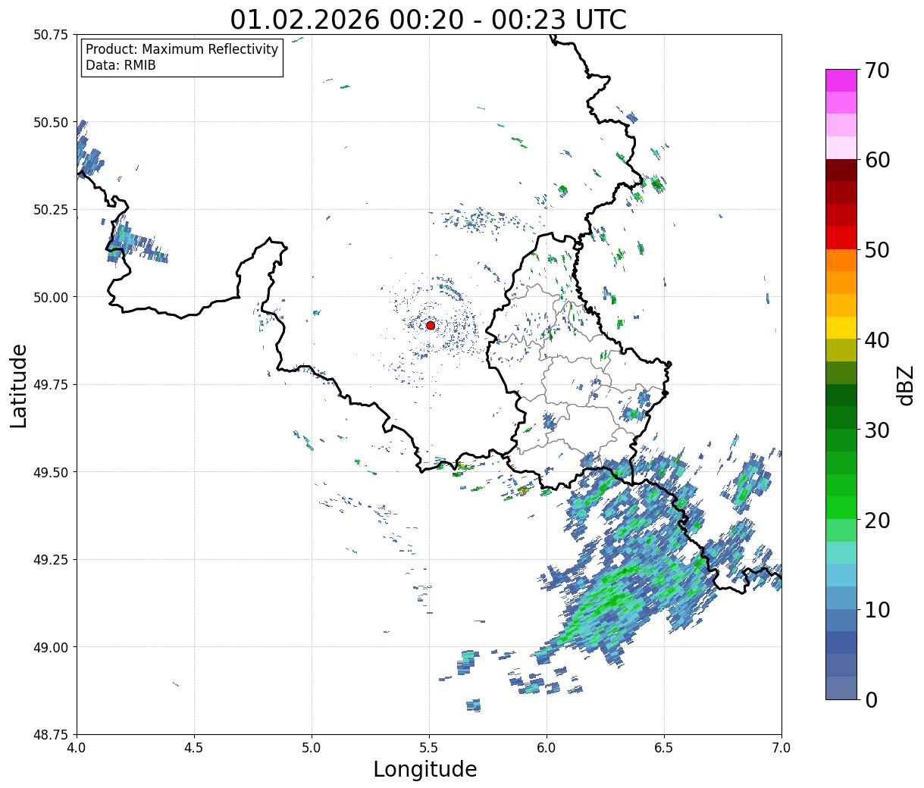Click the 40 tick label on colorbar
Image resolution: width=924 pixels, height=788 pixels.
(x=877, y=340)
